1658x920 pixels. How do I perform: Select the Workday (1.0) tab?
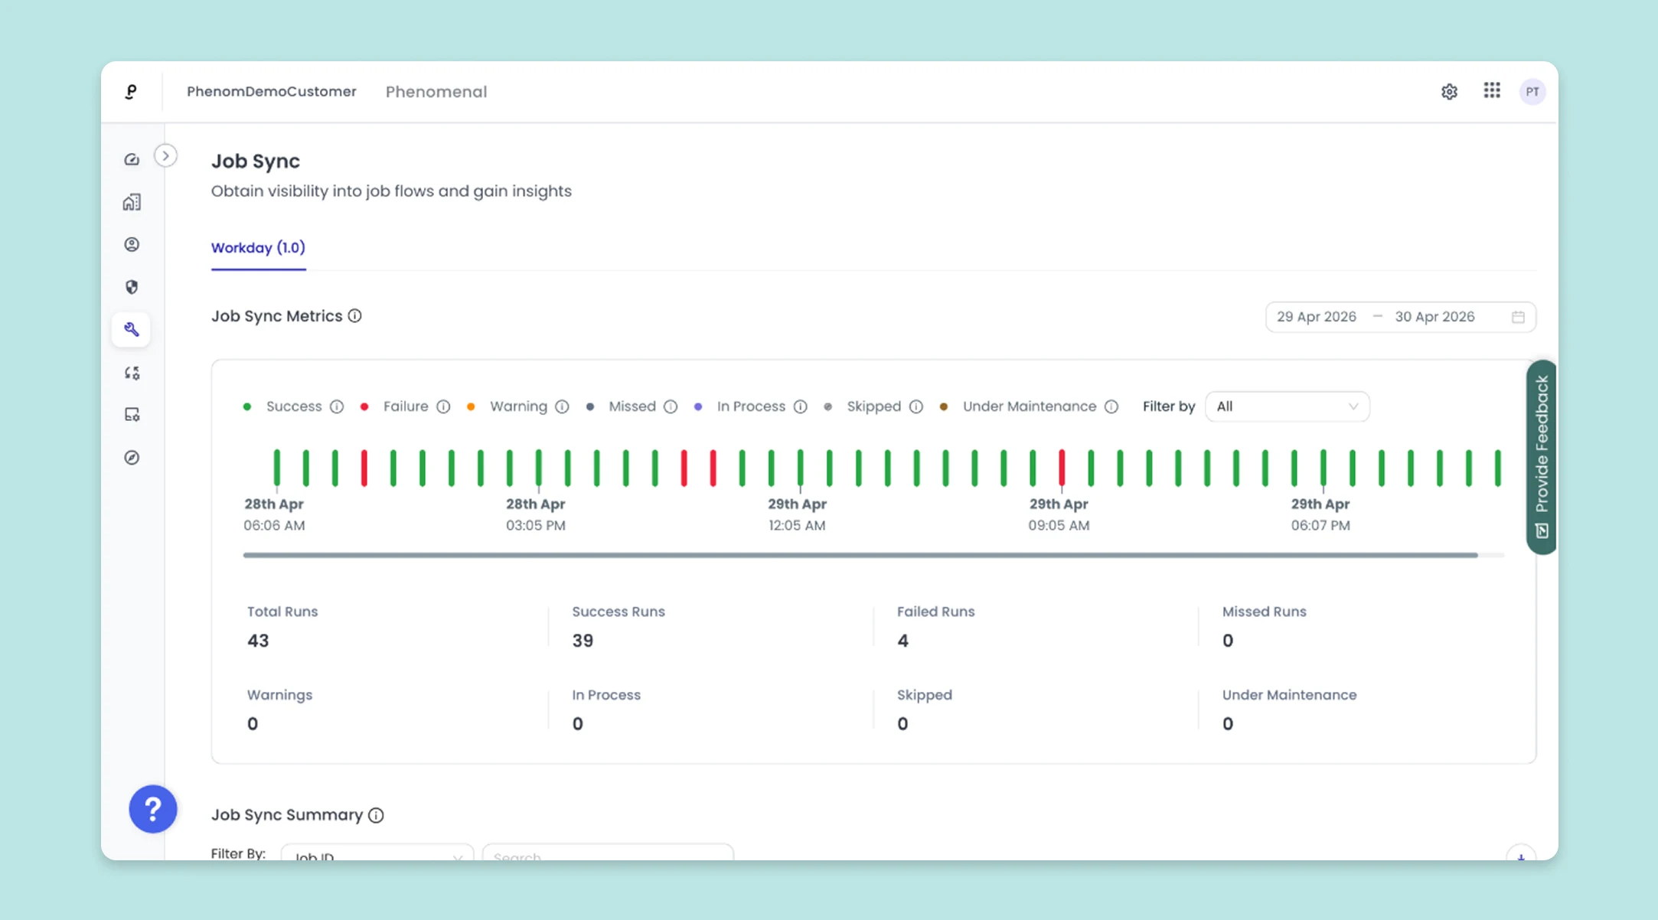258,248
